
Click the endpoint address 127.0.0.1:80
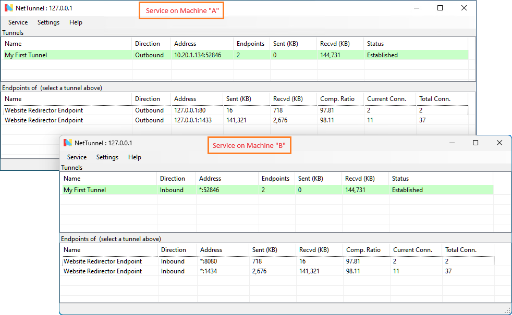coord(190,110)
